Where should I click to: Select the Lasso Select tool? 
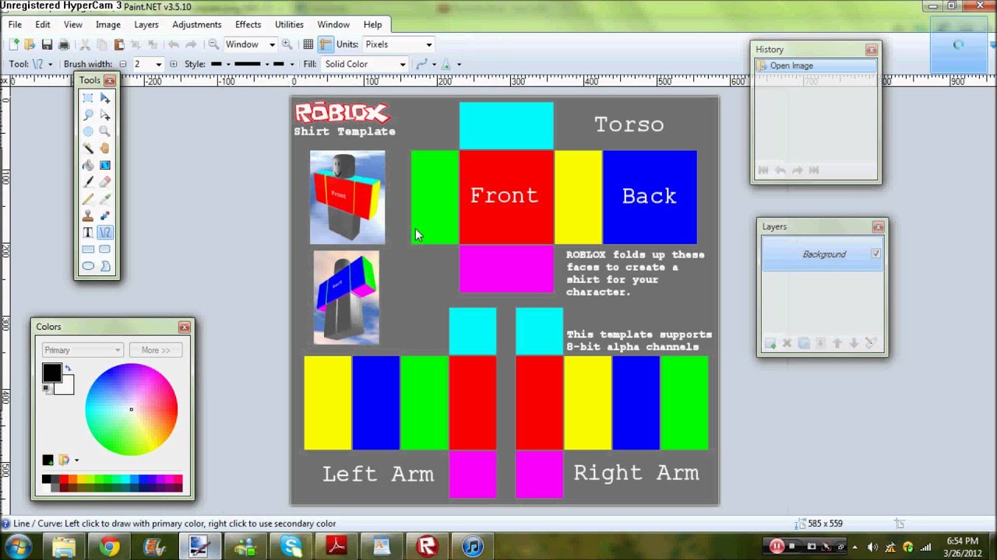88,114
